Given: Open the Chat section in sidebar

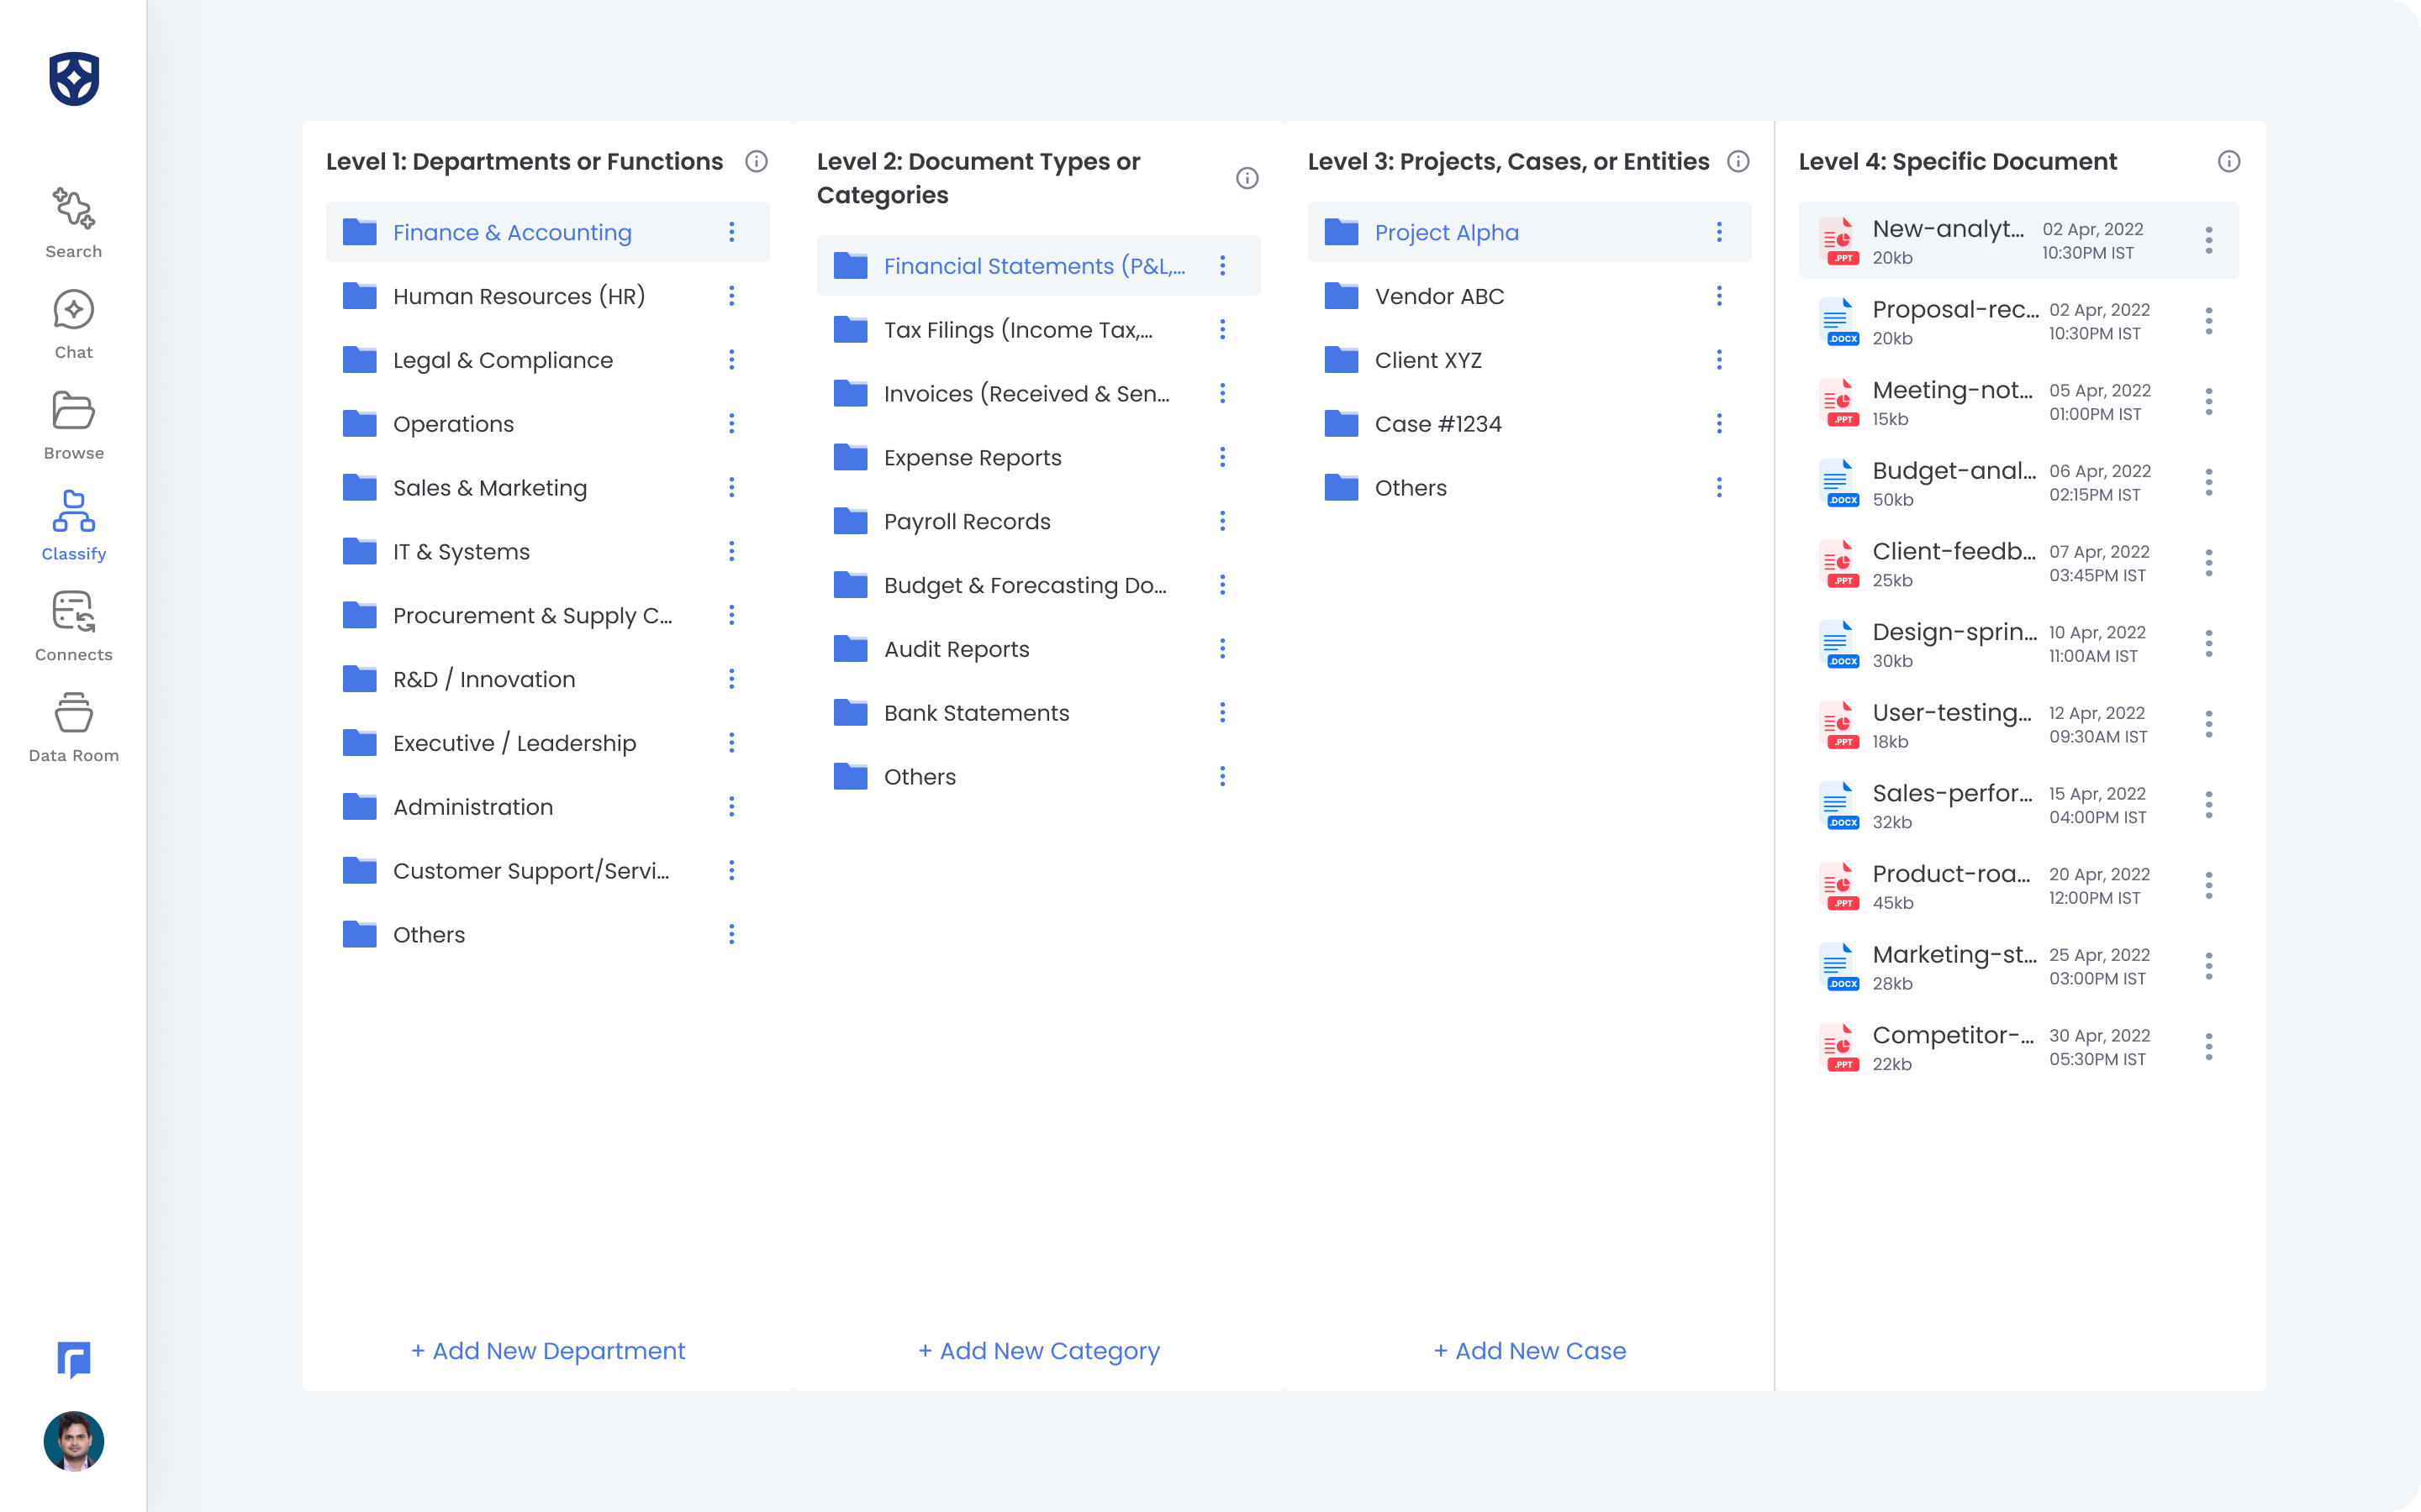Looking at the screenshot, I should pos(73,324).
